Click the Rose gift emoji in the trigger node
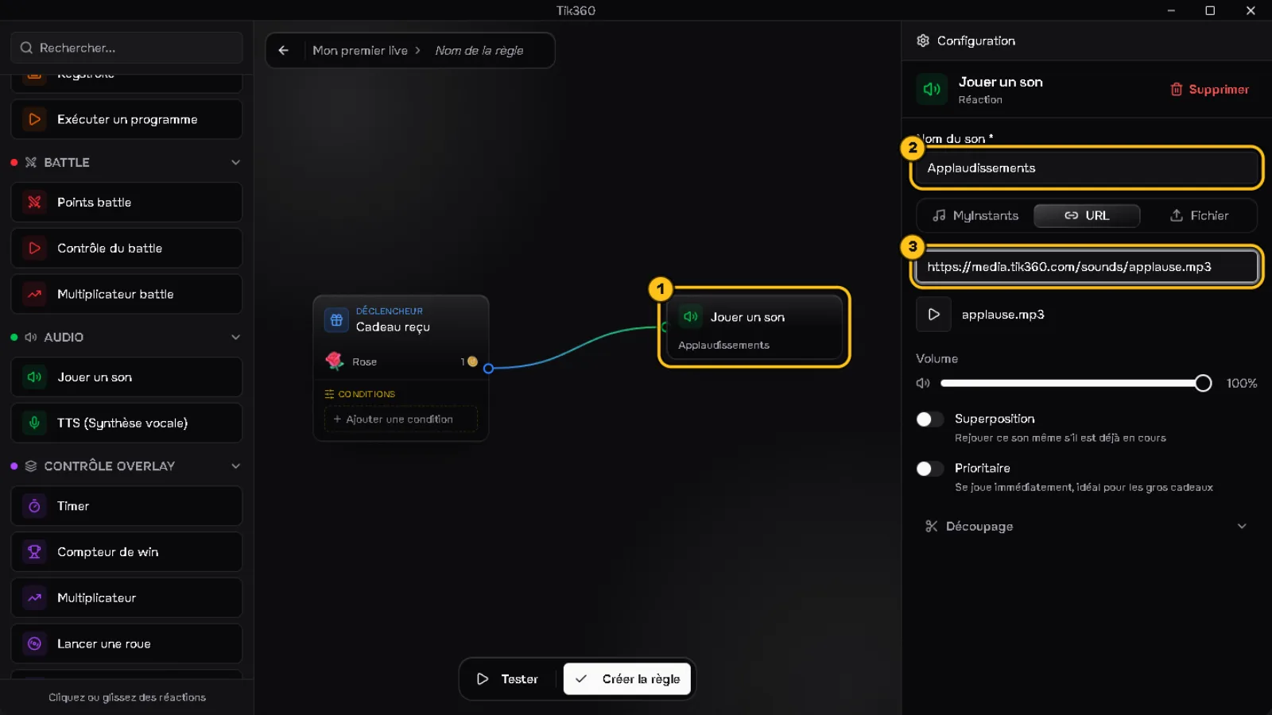1272x715 pixels. (334, 361)
